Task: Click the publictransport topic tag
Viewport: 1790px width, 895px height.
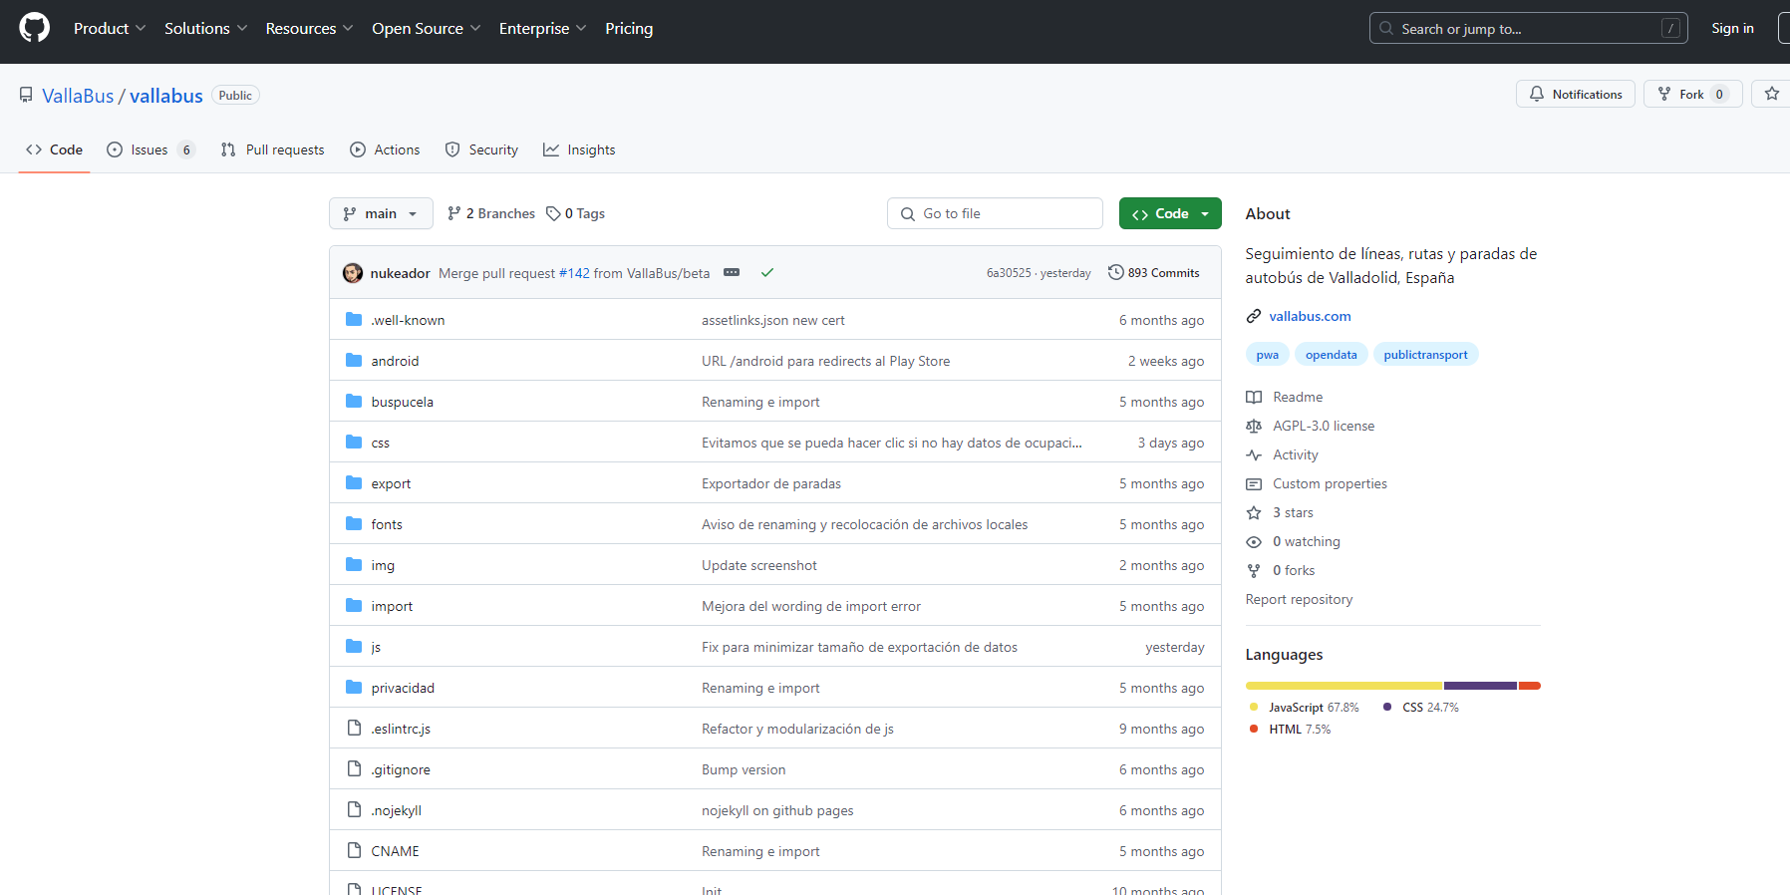Action: pyautogui.click(x=1425, y=355)
